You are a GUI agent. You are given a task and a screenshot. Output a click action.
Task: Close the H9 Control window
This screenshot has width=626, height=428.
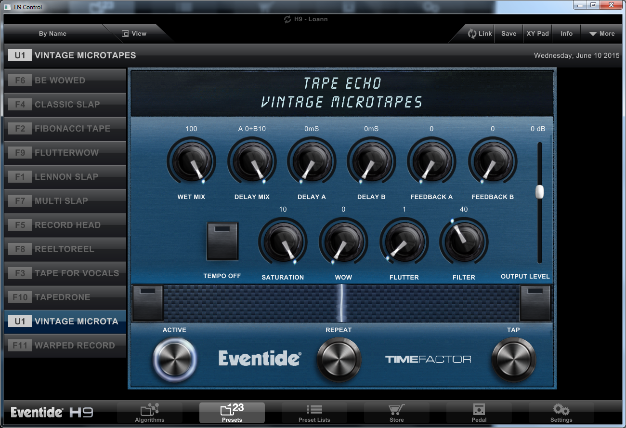(611, 5)
